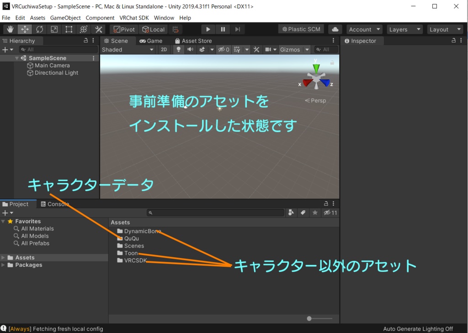Screen dimensions: 468x333
Task: Open the GameObject menu
Action: (x=64, y=18)
